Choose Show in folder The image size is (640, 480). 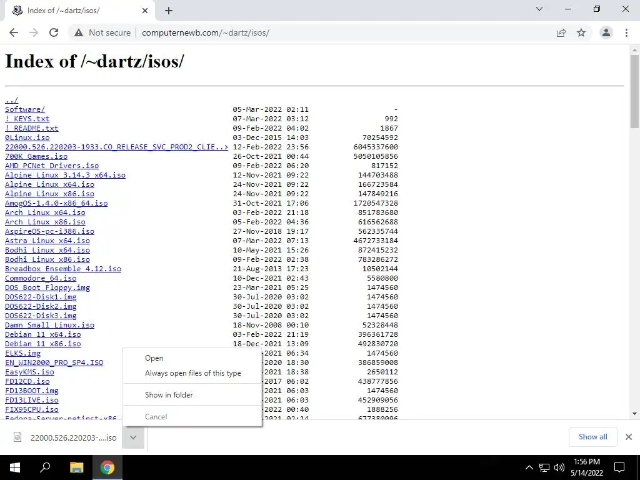tap(192, 395)
